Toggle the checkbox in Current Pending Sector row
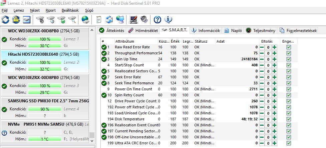 [289, 131]
